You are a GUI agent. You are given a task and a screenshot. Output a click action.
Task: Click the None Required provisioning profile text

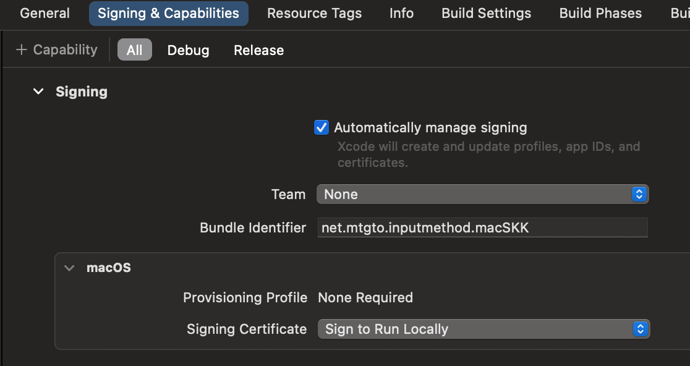[x=365, y=297]
